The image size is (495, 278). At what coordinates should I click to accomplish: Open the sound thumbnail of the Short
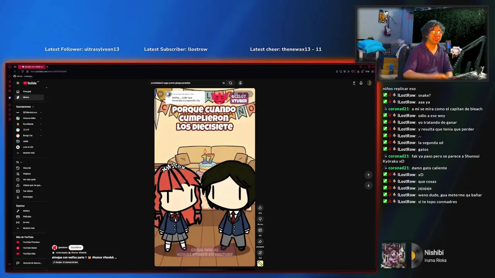click(x=260, y=264)
